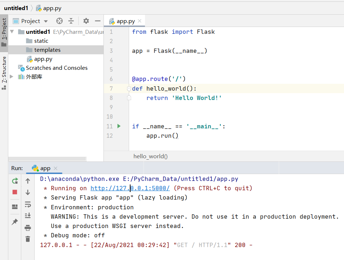This screenshot has height=260, width=344.
Task: Open Project panel options gear
Action: click(86, 21)
